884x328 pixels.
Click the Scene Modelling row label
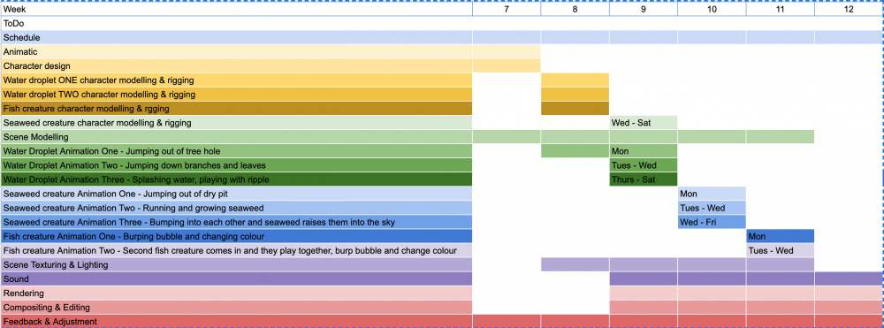pos(236,136)
